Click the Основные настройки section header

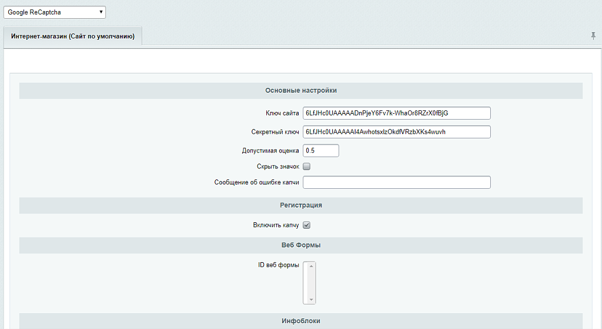tap(300, 90)
